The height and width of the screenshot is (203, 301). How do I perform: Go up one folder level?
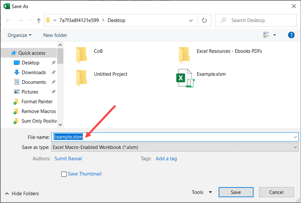39,20
